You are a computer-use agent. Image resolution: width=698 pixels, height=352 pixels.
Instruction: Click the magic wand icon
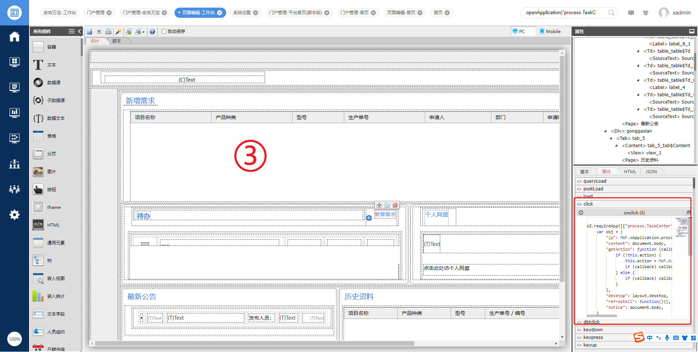click(x=118, y=32)
